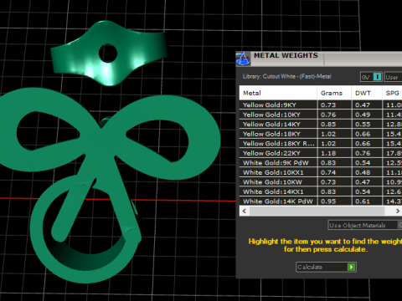Toggle the GV library switch
Screen dimensions: 402x301
point(371,77)
